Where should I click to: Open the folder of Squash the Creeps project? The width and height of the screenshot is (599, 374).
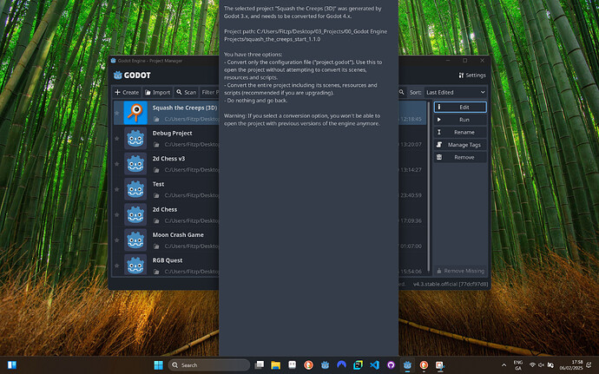156,119
